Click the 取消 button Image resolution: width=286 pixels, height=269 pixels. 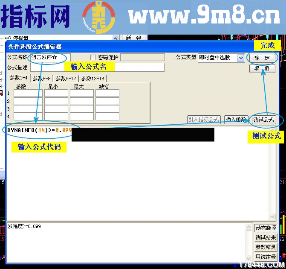point(262,68)
